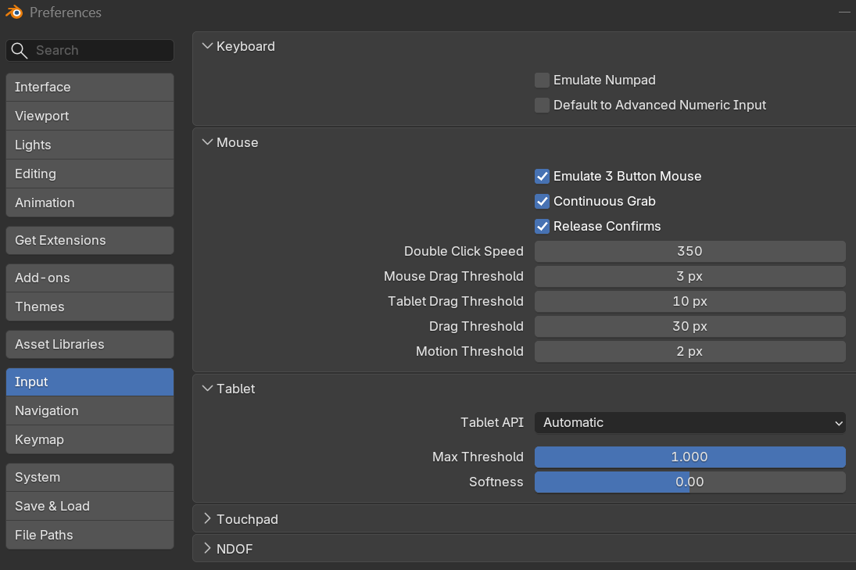Click the Max Threshold slider
The width and height of the screenshot is (856, 570).
tap(690, 457)
